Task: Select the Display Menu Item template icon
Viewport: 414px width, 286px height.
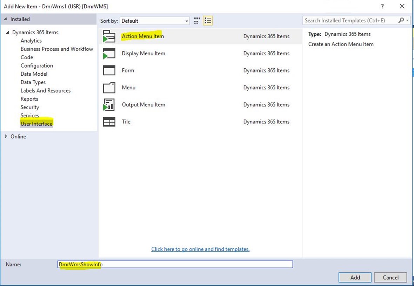Action: pos(109,54)
